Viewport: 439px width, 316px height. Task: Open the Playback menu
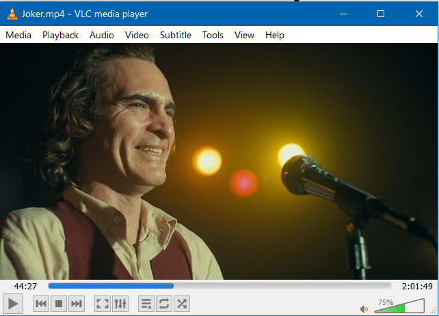click(x=60, y=35)
